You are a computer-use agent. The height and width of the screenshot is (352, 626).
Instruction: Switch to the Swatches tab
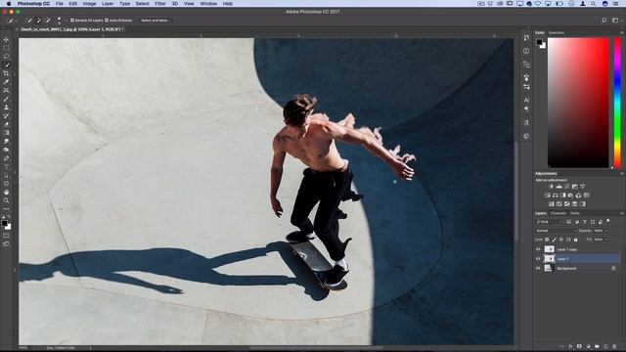[x=557, y=32]
